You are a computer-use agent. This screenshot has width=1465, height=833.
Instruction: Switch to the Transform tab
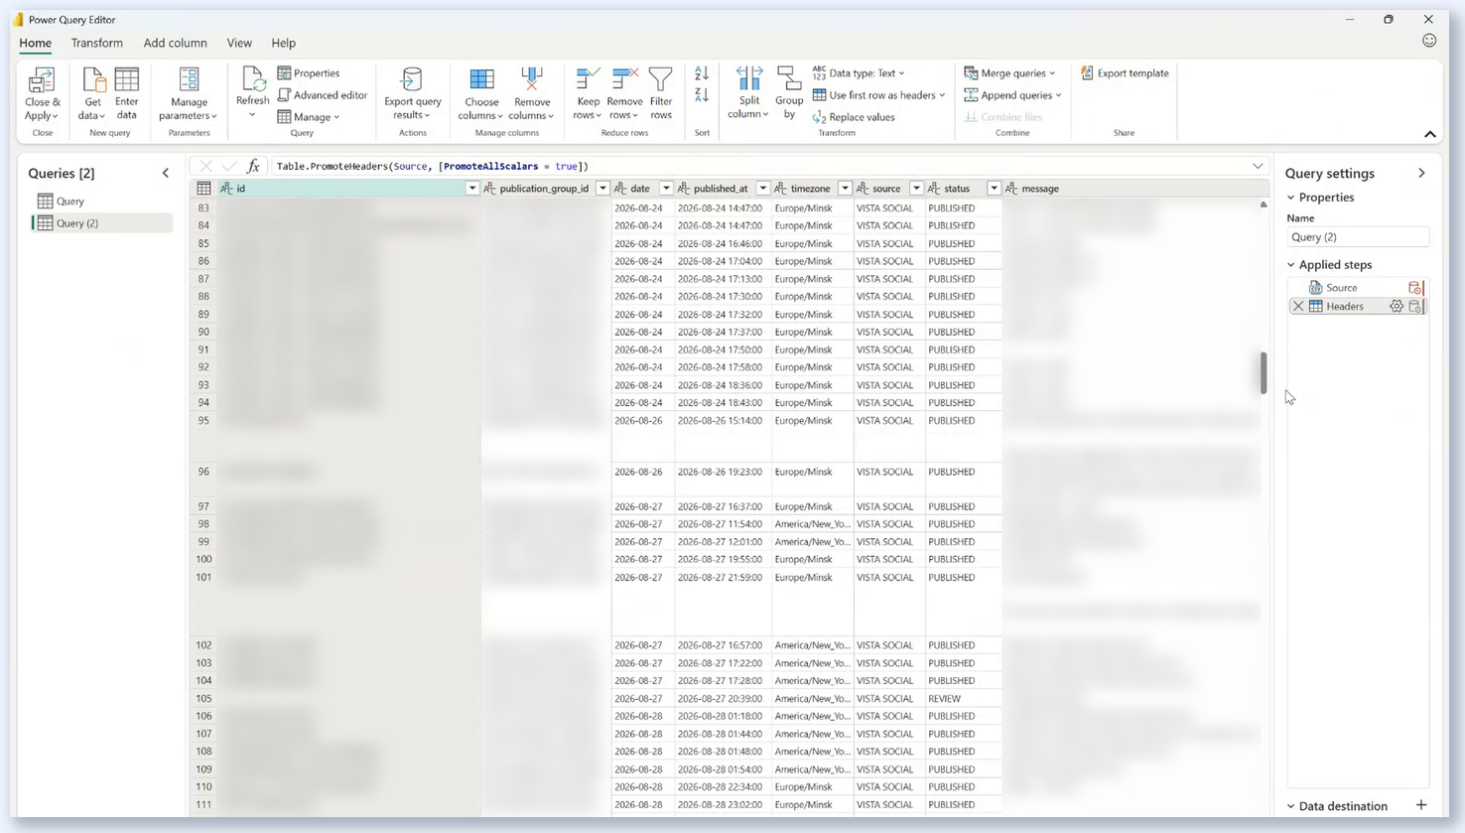point(97,43)
